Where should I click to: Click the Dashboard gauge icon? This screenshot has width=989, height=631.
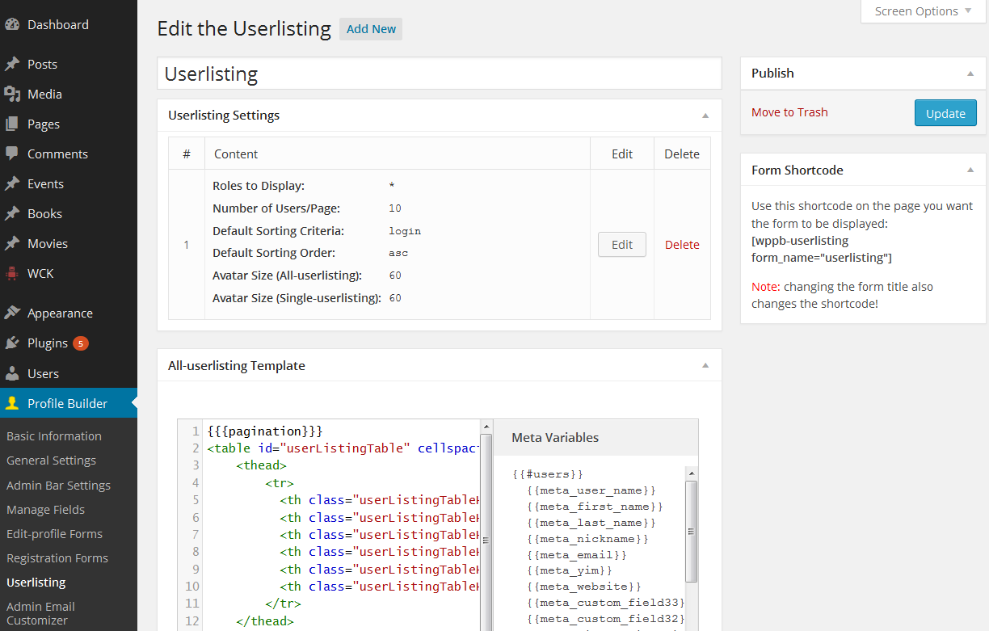click(12, 24)
